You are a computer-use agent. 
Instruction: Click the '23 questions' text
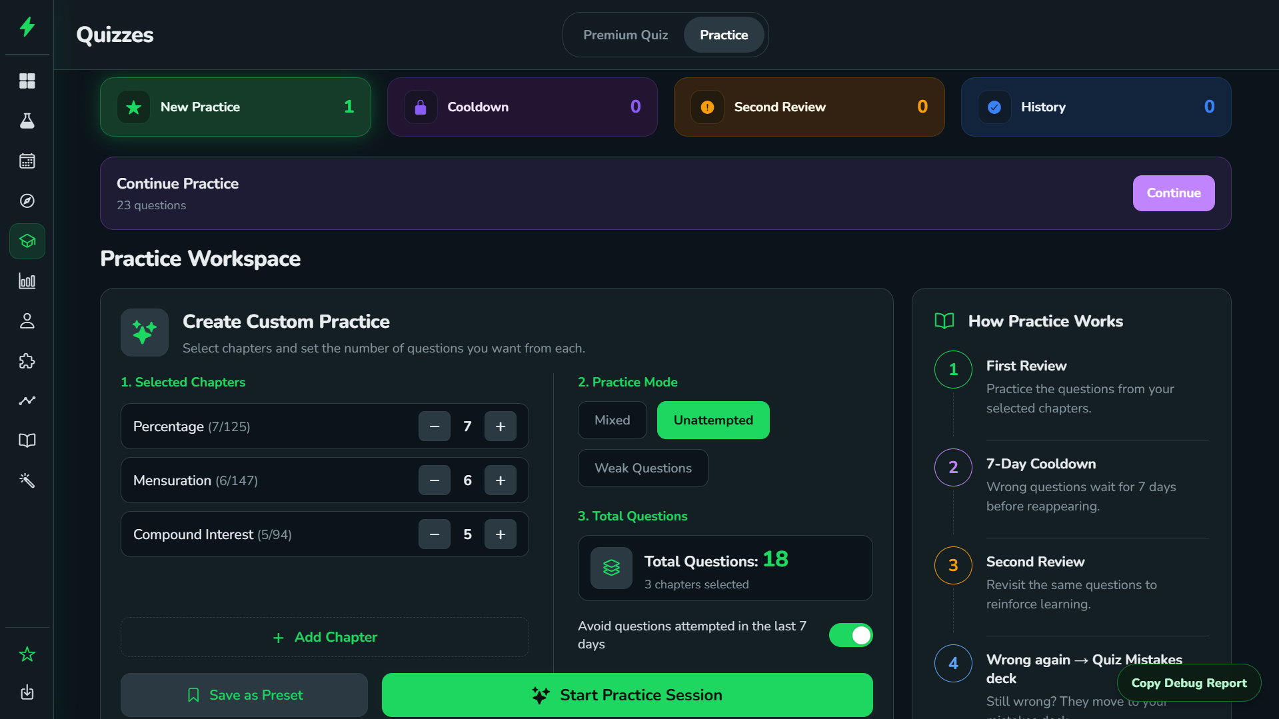tap(151, 205)
